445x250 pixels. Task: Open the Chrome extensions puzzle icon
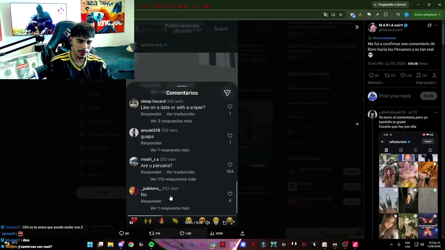(386, 15)
